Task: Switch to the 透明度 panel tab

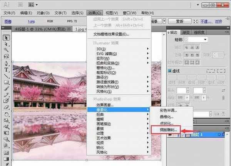Action: 199,33
